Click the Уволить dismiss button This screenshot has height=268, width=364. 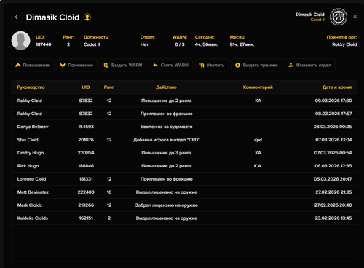click(212, 65)
